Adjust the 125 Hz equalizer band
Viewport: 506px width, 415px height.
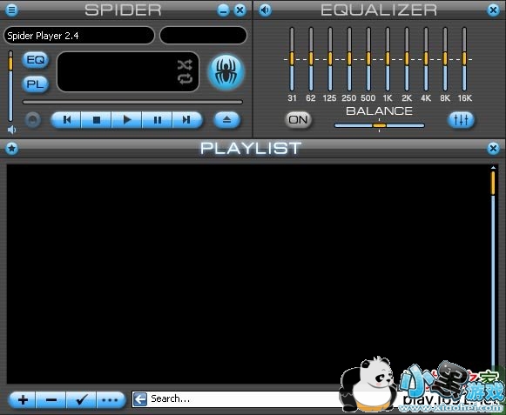tap(330, 59)
